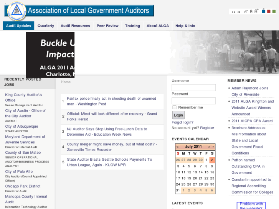This screenshot has height=209, width=279.
Task: Narrow the page width with the >< icon
Action: click(x=234, y=12)
